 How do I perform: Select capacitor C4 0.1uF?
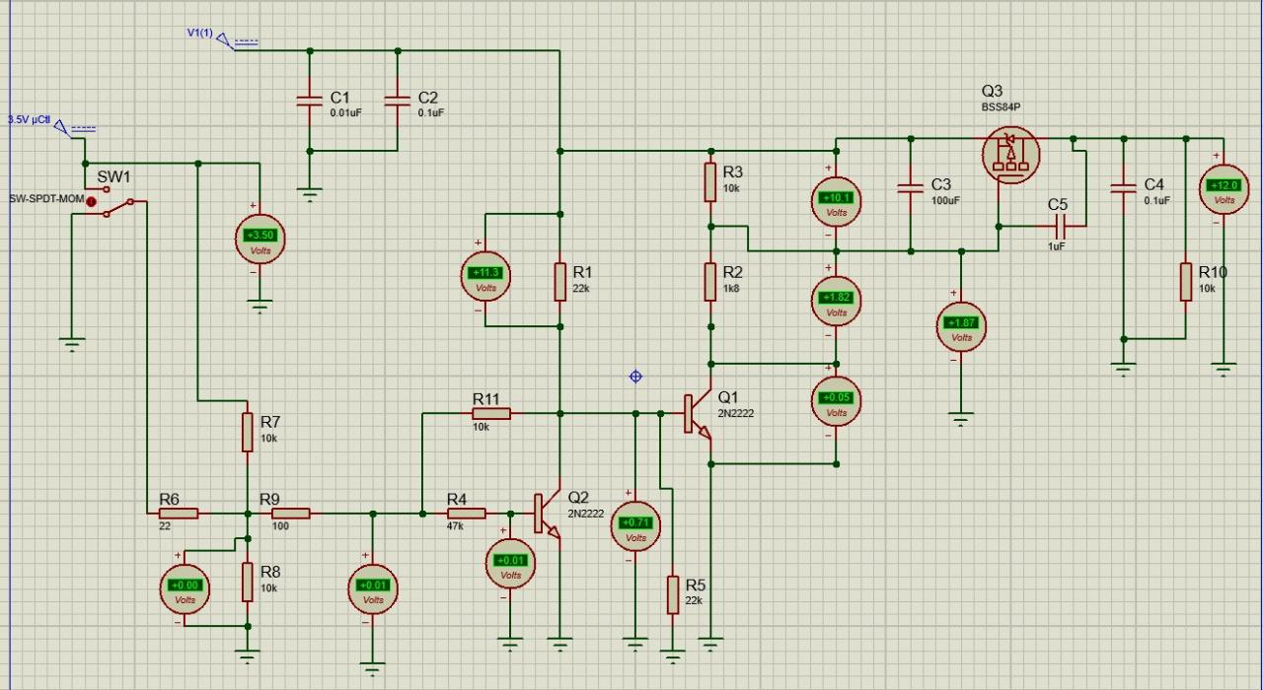[1122, 187]
